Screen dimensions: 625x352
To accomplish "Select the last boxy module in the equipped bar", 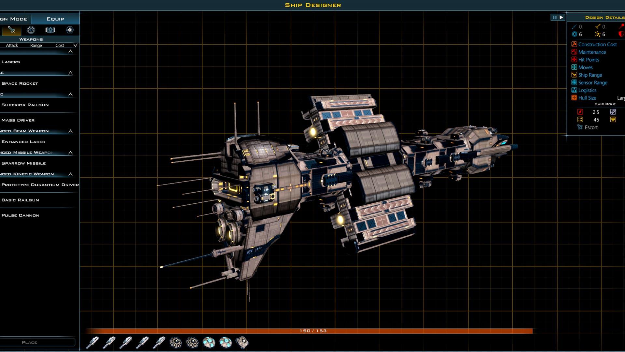I will [242, 343].
